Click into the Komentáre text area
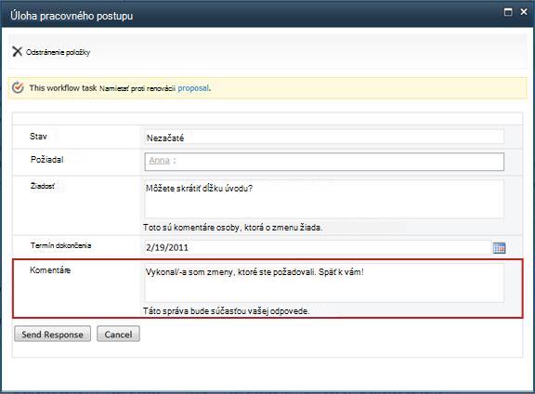The width and height of the screenshot is (535, 394). (324, 282)
